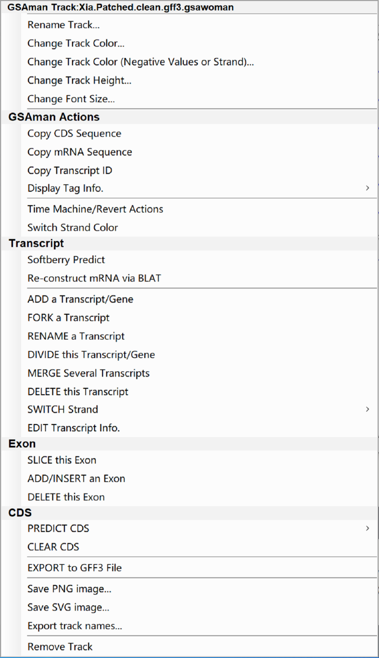Image resolution: width=379 pixels, height=658 pixels.
Task: Choose FORK a Transcript
Action: coord(68,318)
